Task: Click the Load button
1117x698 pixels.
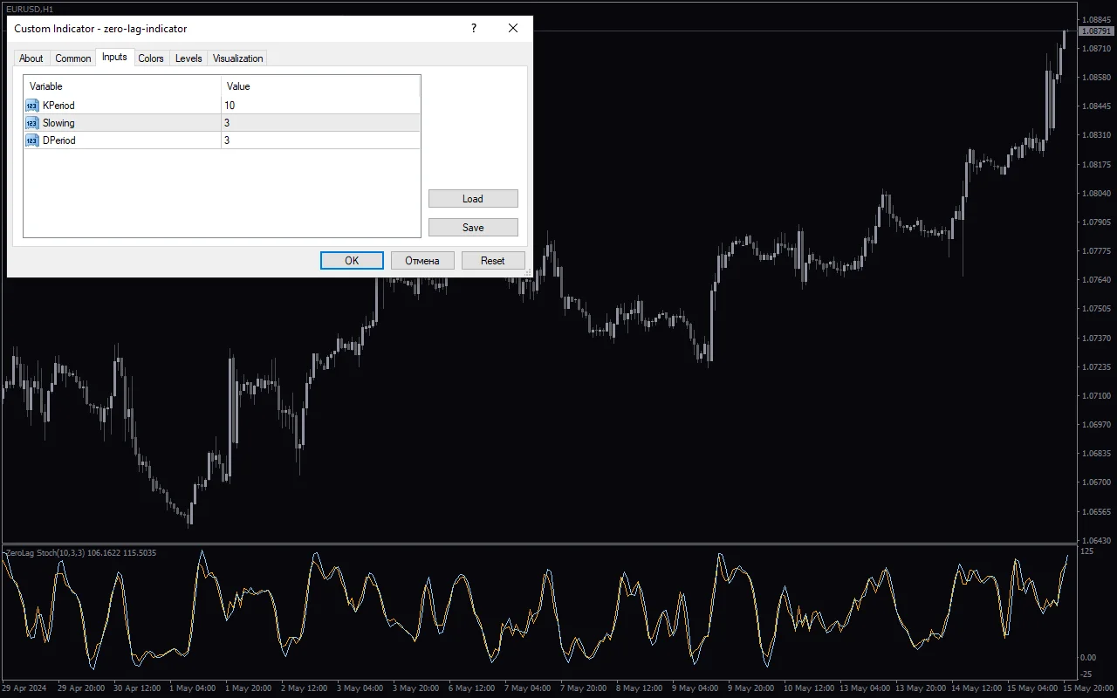Action: pyautogui.click(x=473, y=198)
